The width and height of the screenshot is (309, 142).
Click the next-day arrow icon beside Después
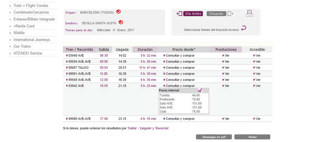(x=230, y=14)
